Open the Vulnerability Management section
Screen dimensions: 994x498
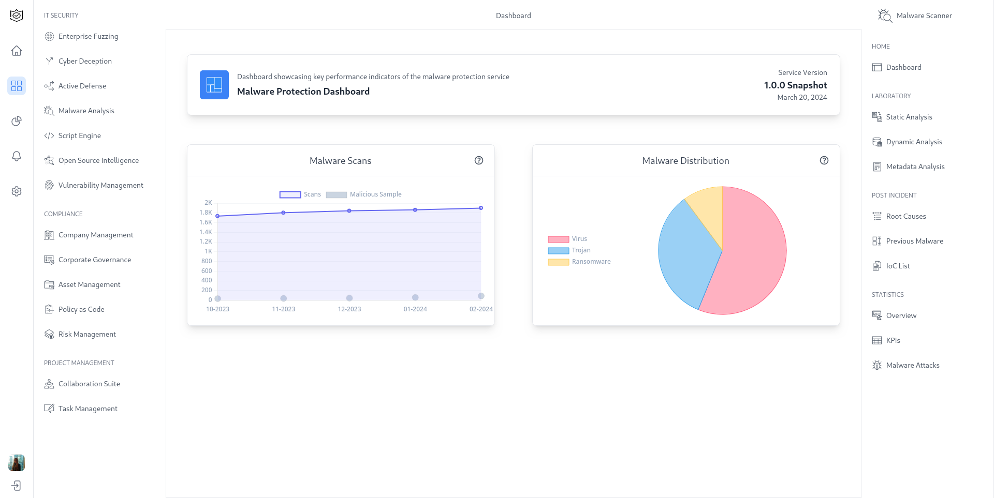pyautogui.click(x=100, y=185)
